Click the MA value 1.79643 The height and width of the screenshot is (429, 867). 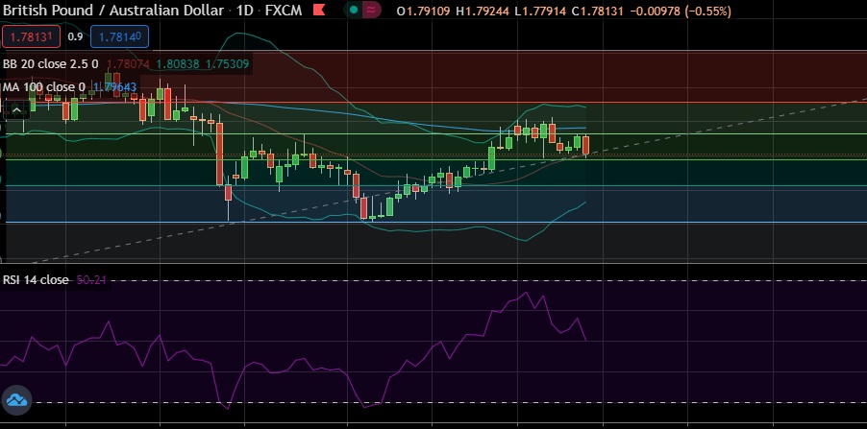114,87
